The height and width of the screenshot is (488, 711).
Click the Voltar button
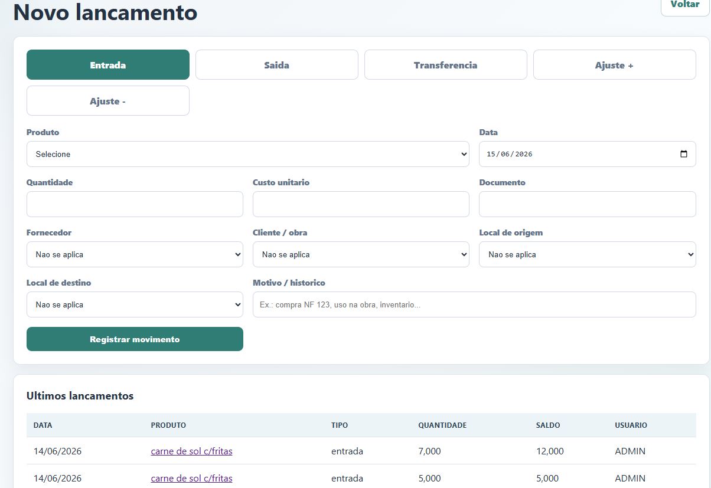(x=685, y=5)
